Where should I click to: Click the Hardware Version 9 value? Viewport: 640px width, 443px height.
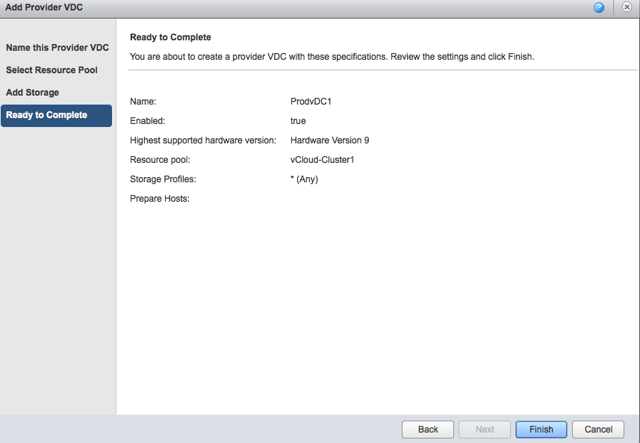329,140
